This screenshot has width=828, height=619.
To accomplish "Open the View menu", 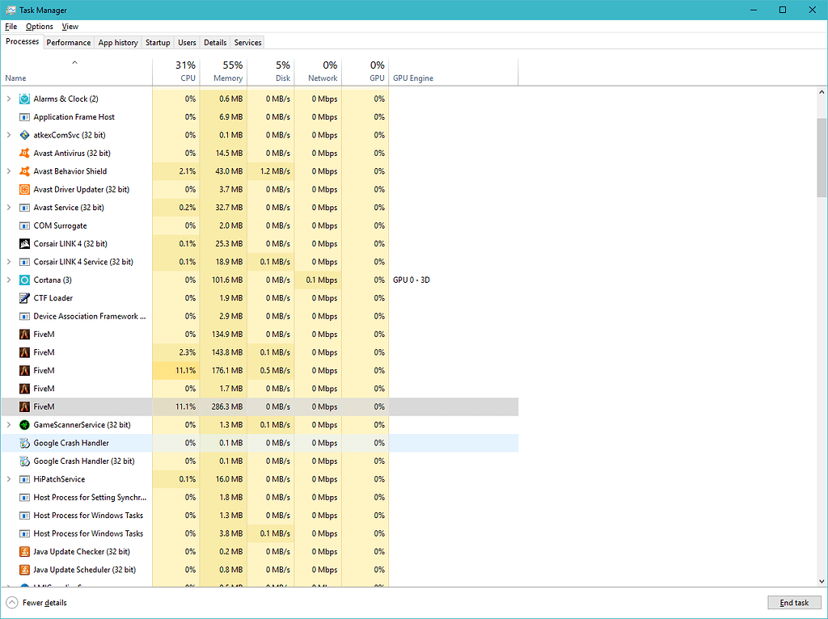I will pos(70,26).
